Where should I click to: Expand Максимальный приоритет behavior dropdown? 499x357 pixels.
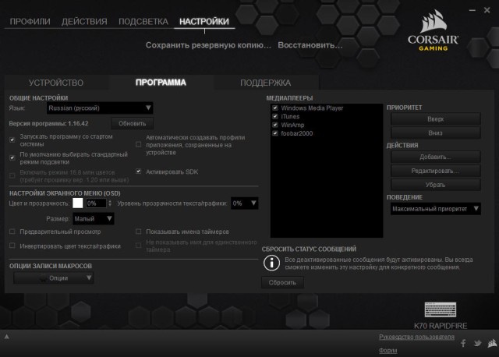coord(434,209)
